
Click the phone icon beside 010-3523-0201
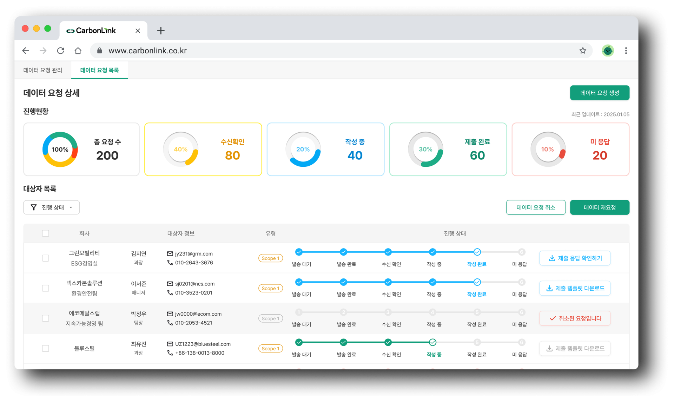[x=170, y=292]
